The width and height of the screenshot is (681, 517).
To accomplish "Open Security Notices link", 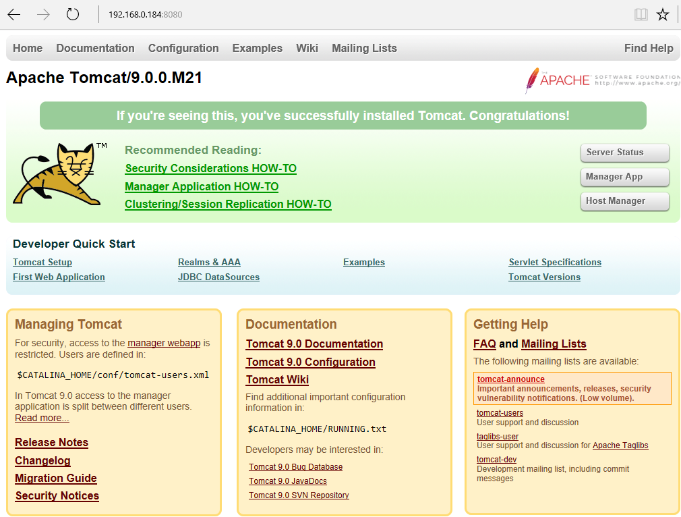I will coord(57,495).
